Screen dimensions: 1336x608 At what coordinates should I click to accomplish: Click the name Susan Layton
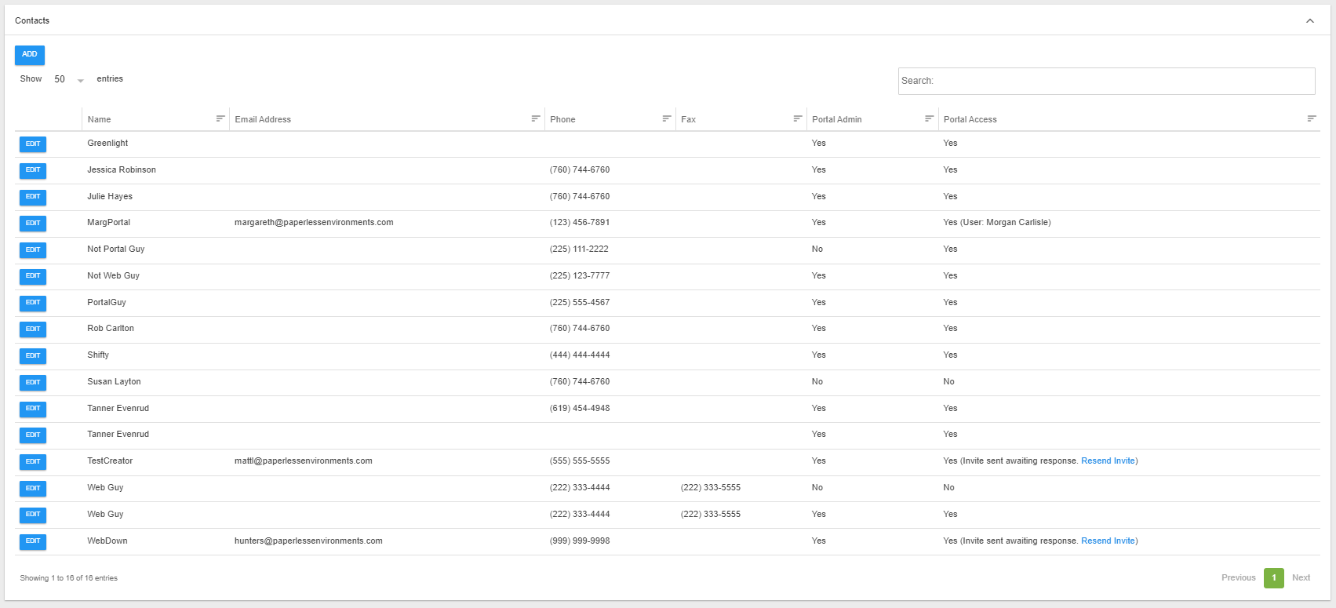pyautogui.click(x=114, y=382)
